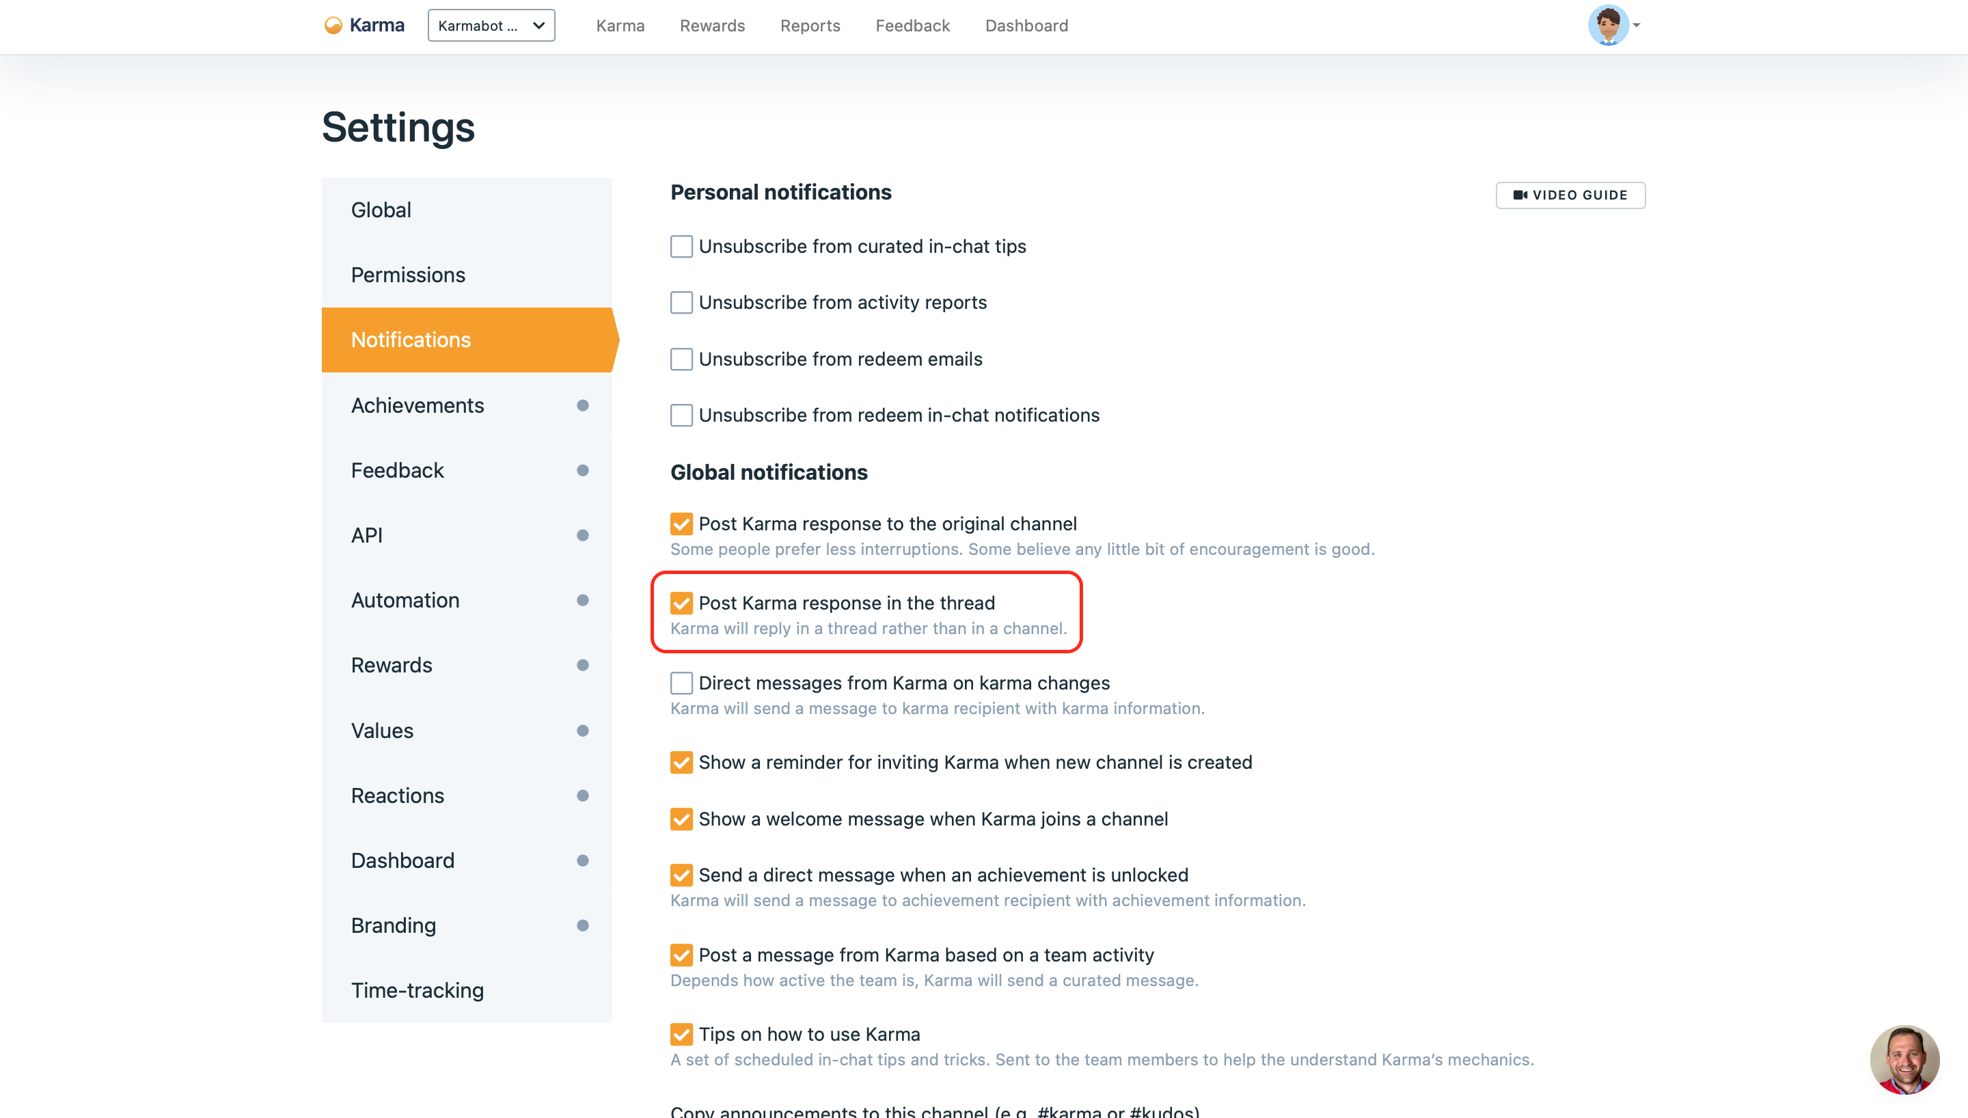Click the dot beside the Reactions item
The image size is (1968, 1118).
(x=583, y=795)
